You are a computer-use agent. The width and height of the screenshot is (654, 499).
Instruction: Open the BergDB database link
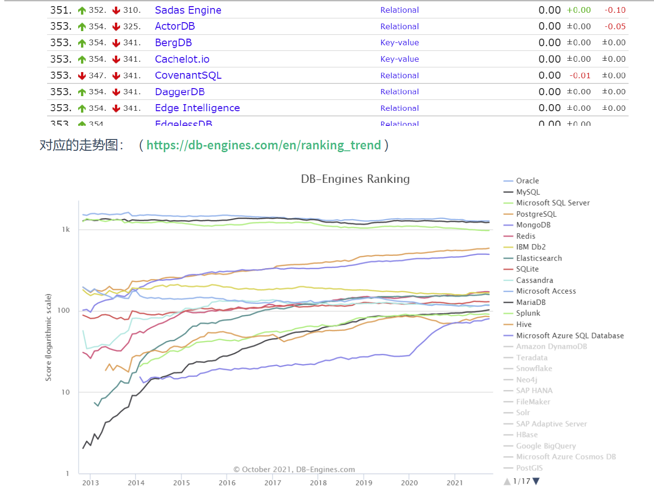tap(173, 42)
